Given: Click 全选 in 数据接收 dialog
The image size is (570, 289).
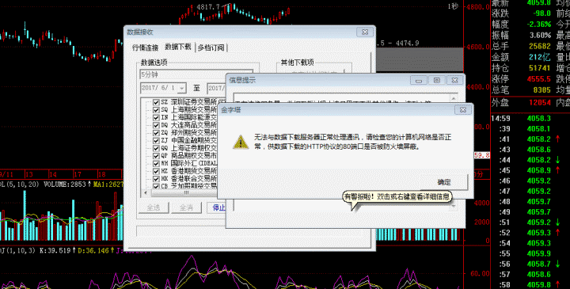Looking at the screenshot, I should tap(154, 207).
